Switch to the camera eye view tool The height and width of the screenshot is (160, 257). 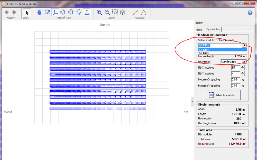[x=47, y=12]
